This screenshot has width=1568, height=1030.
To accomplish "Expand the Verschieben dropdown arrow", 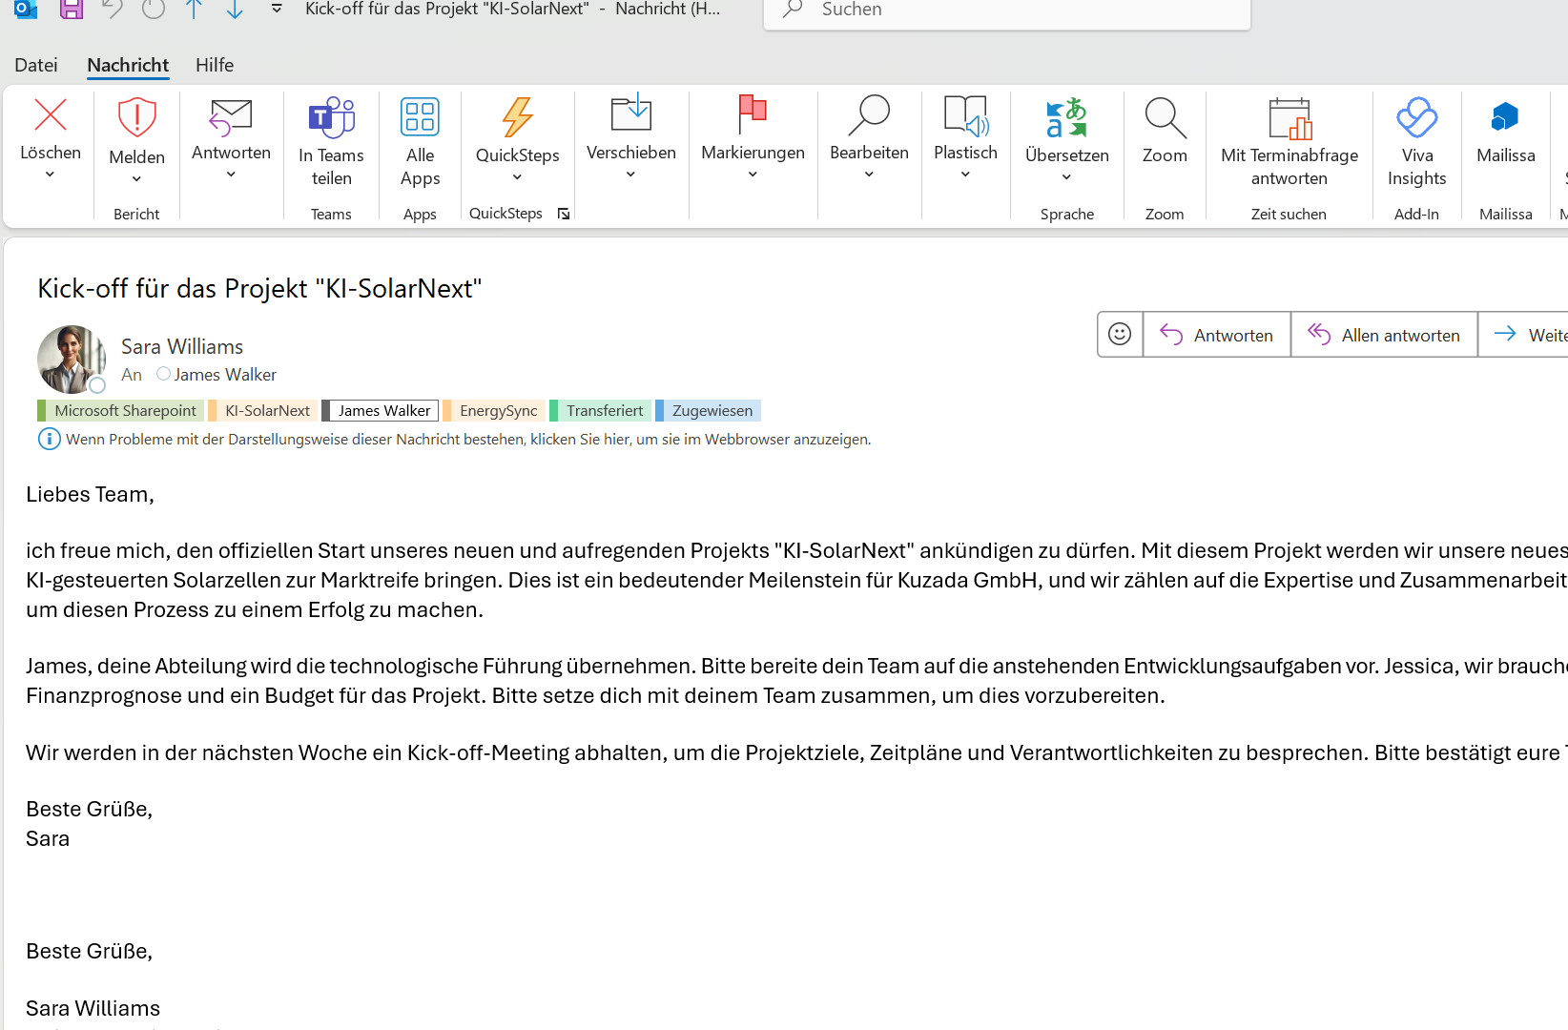I will (x=630, y=174).
